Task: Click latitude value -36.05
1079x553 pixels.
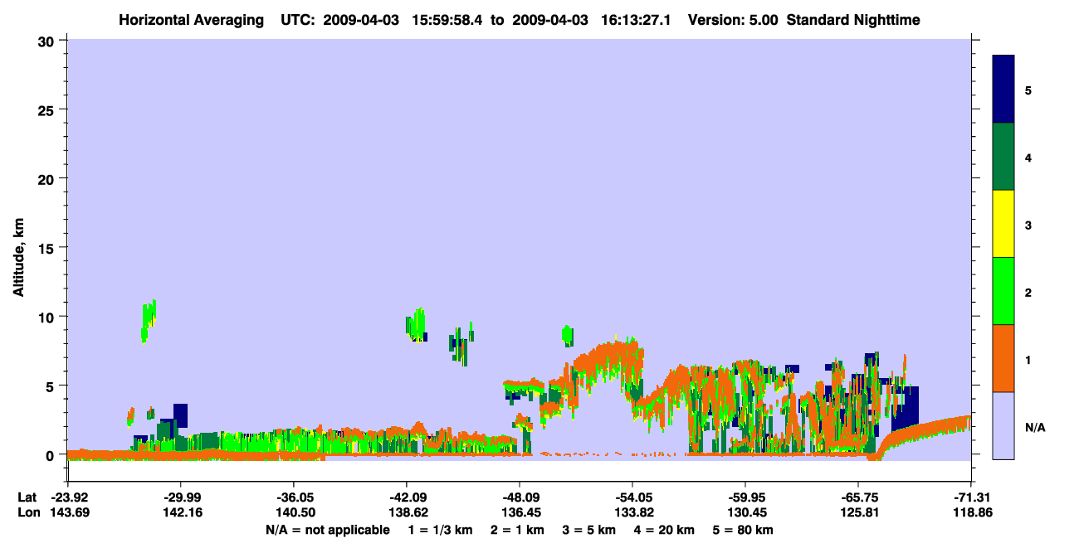Action: 294,497
